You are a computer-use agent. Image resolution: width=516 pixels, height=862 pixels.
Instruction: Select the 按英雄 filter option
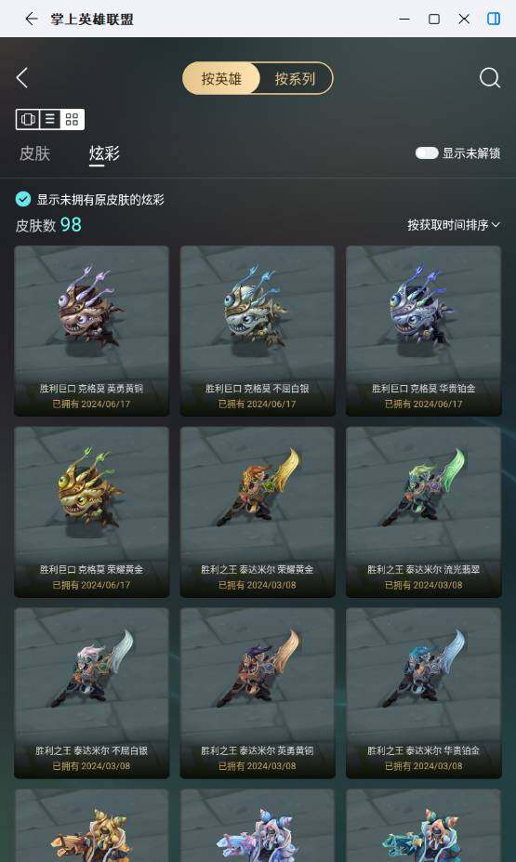221,78
